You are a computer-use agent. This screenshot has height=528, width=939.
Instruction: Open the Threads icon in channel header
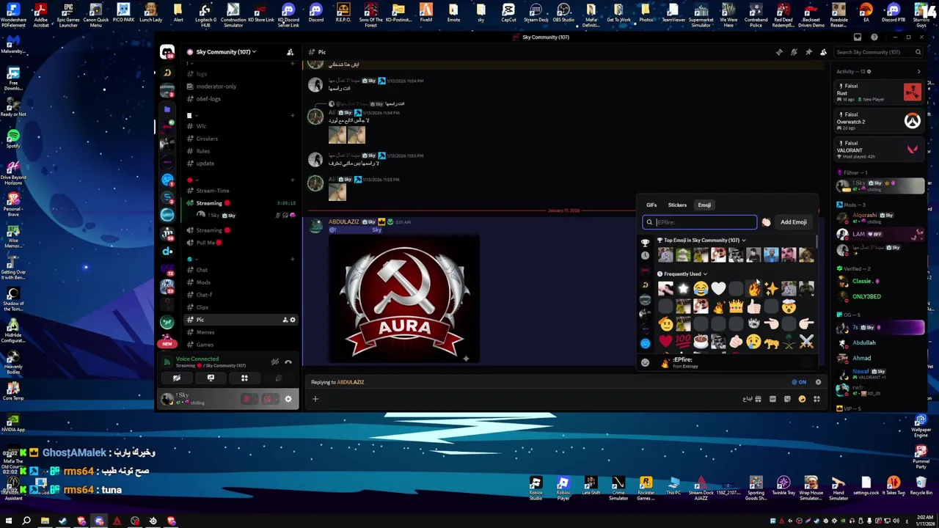[779, 52]
